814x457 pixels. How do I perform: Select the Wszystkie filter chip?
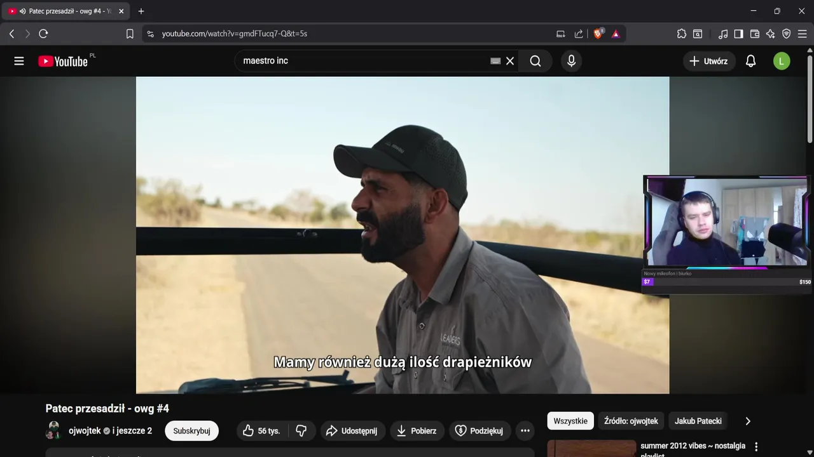tap(570, 421)
